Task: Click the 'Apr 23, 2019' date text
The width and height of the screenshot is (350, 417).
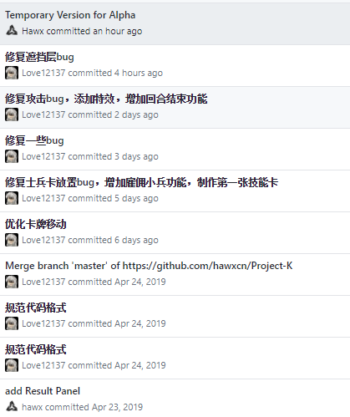Action: [117, 407]
